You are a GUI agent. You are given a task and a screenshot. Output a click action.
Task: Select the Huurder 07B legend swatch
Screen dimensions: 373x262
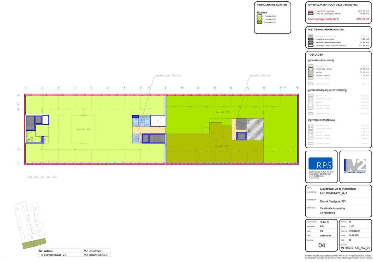pyautogui.click(x=259, y=19)
